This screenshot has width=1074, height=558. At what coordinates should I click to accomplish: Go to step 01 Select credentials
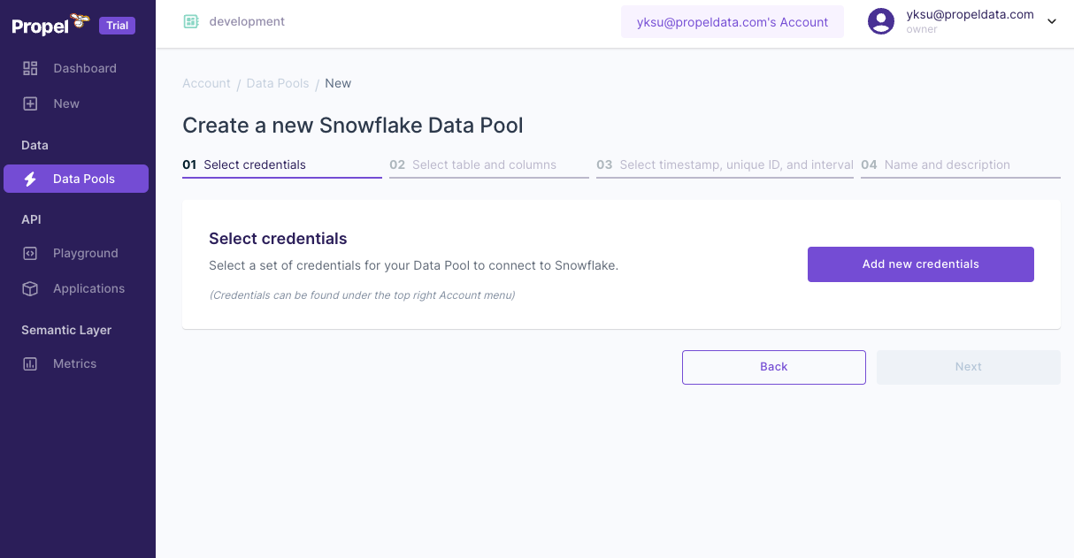click(x=255, y=164)
